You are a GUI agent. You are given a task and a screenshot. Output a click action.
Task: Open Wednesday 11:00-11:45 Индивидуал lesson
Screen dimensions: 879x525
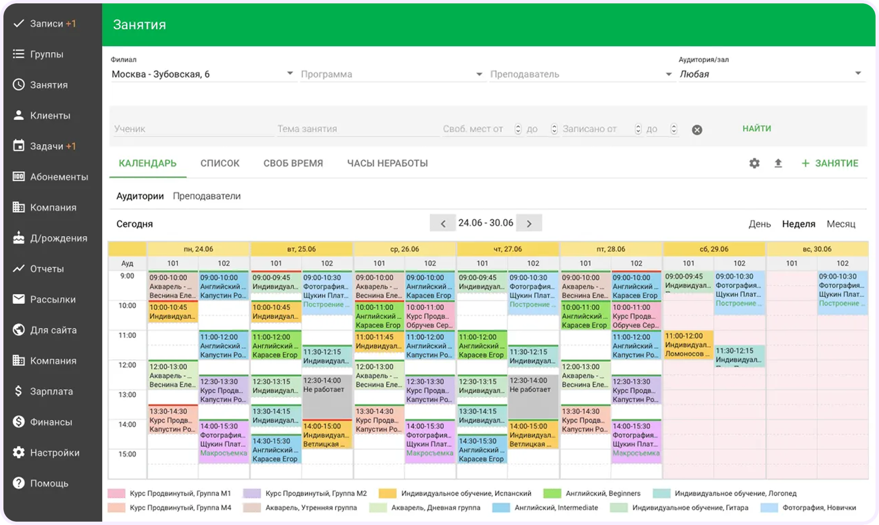tap(379, 341)
